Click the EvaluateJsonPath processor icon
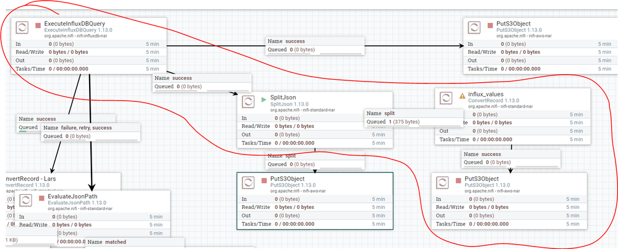 [x=25, y=200]
